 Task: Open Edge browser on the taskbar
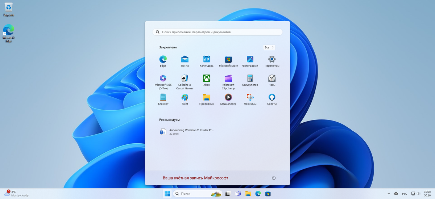pyautogui.click(x=258, y=194)
